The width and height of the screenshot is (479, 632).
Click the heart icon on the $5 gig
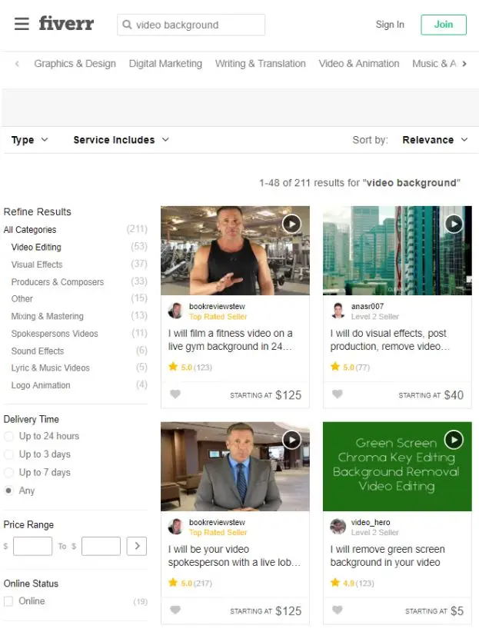coord(337,610)
